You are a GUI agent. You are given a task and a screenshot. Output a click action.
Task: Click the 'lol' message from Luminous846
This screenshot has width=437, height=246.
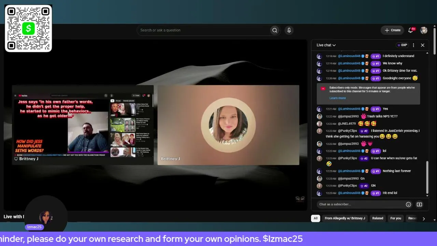tap(384, 151)
